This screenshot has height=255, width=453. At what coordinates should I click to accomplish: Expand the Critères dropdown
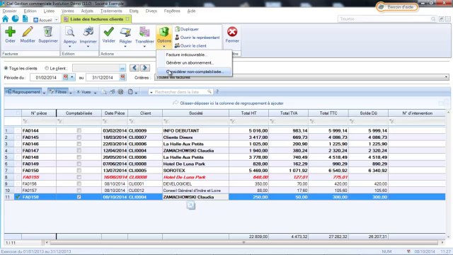coord(447,77)
